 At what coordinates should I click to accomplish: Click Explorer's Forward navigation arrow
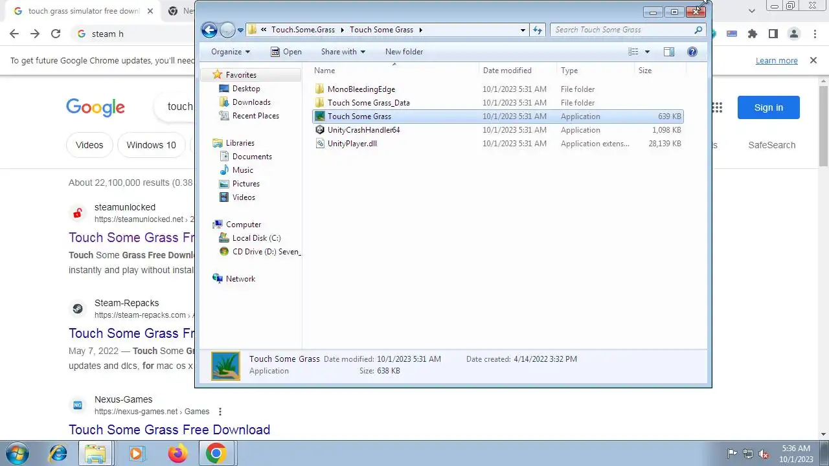(x=227, y=30)
